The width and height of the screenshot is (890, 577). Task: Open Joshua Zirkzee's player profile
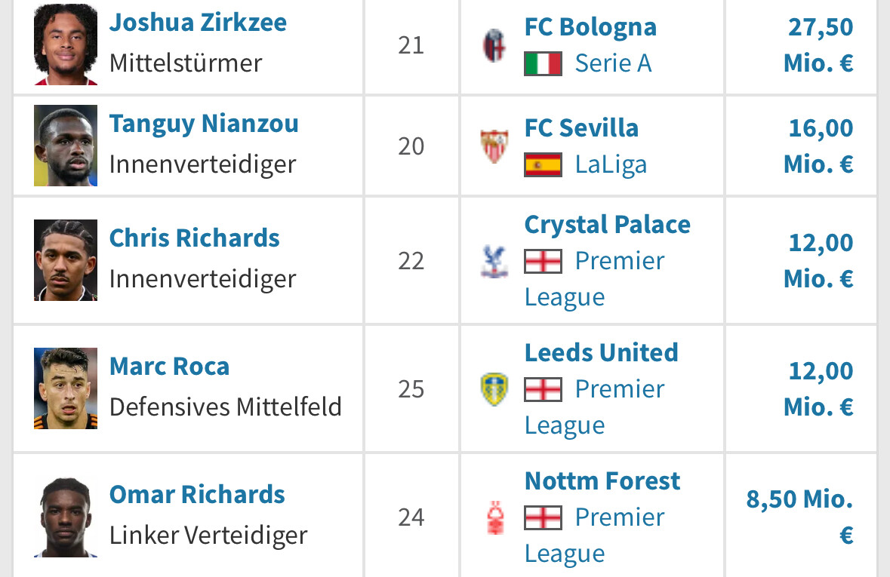click(x=198, y=23)
